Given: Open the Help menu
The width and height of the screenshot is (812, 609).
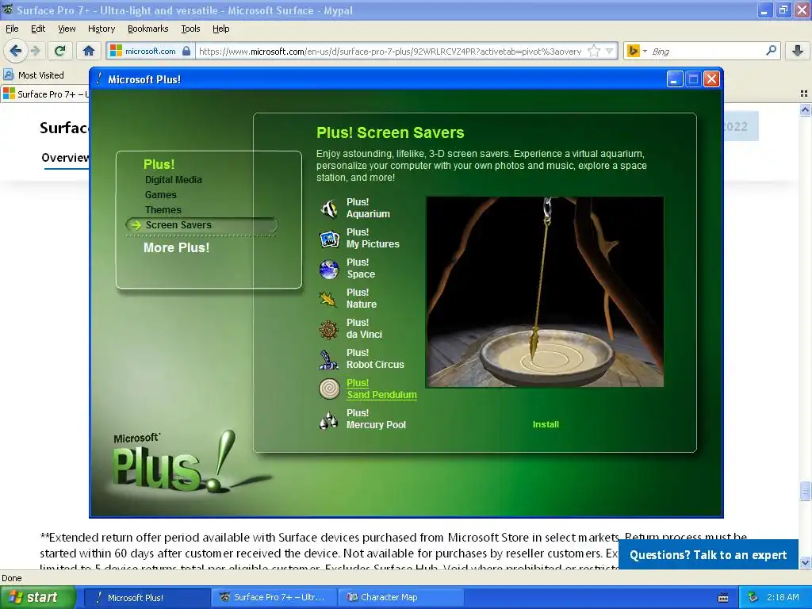Looking at the screenshot, I should pyautogui.click(x=220, y=29).
